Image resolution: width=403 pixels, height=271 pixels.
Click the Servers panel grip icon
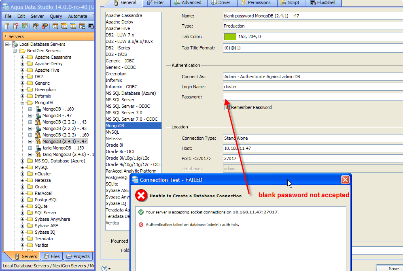pyautogui.click(x=6, y=36)
